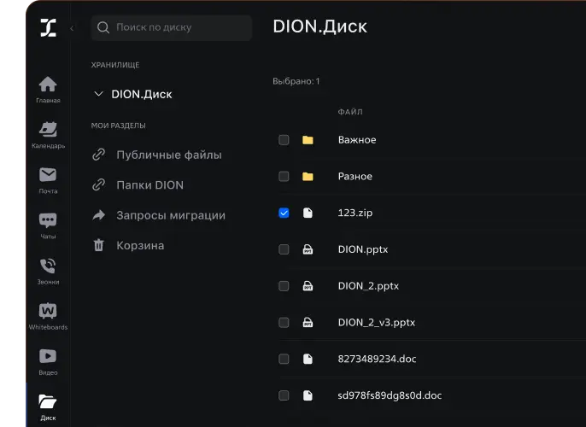This screenshot has height=427, width=586.
Task: Open the Чаты section
Action: (x=48, y=225)
